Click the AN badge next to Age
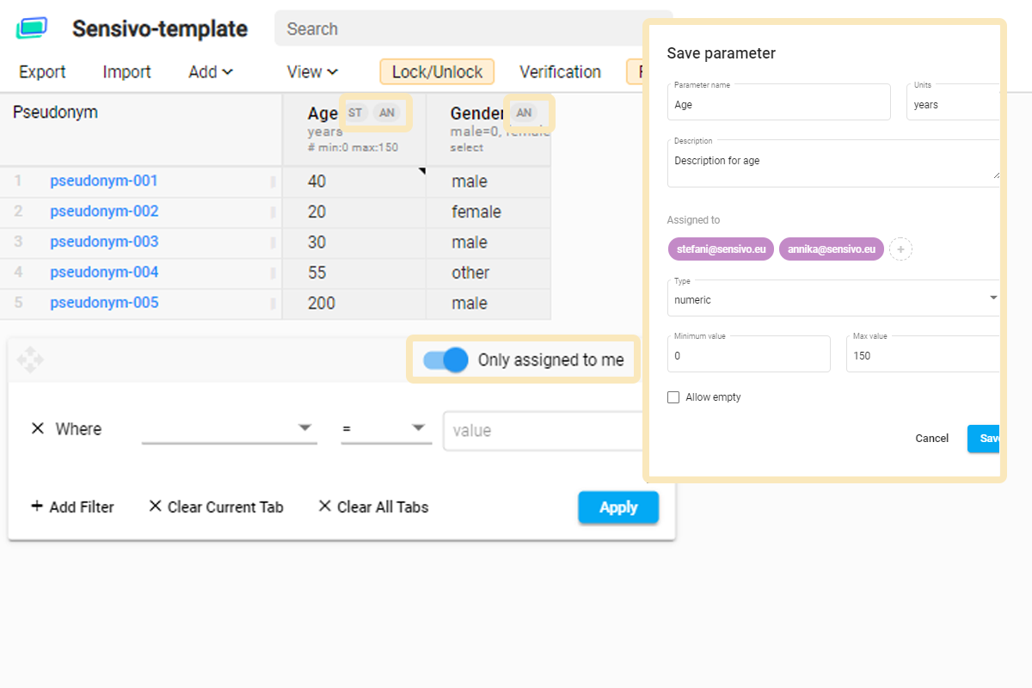Image resolution: width=1032 pixels, height=688 pixels. (387, 113)
